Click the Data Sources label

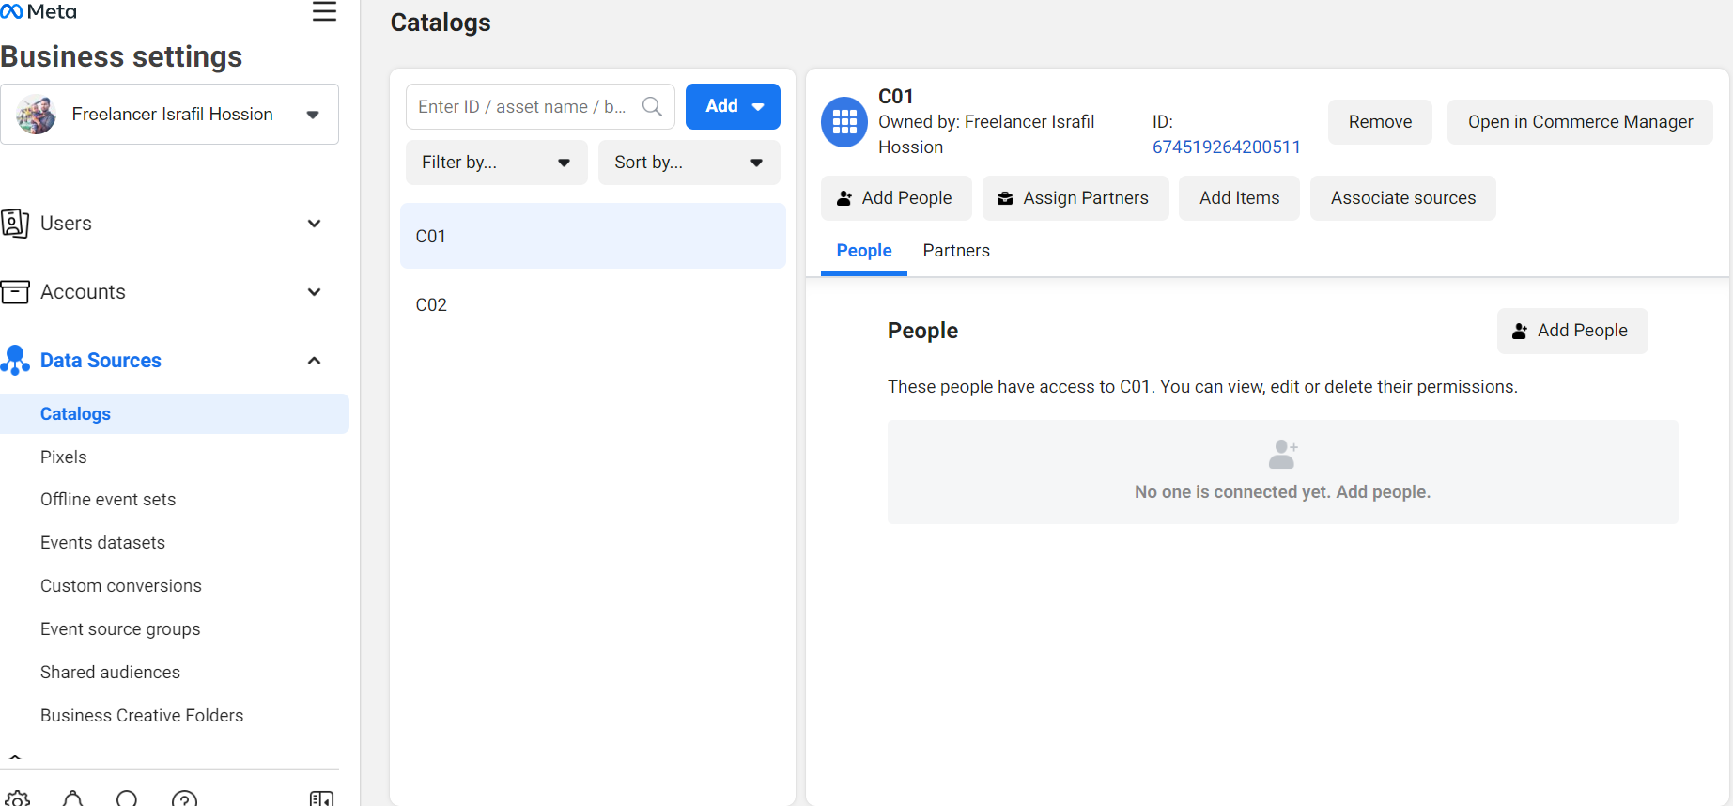pyautogui.click(x=101, y=361)
